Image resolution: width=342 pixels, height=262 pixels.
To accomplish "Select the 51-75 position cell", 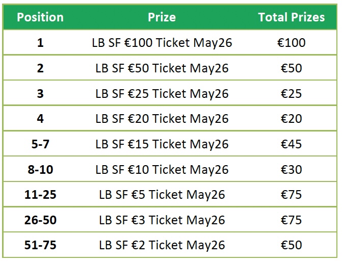I will pos(40,245).
